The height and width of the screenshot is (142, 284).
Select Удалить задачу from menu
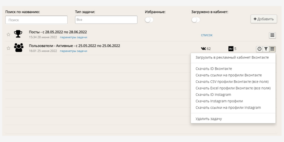[x=208, y=119]
